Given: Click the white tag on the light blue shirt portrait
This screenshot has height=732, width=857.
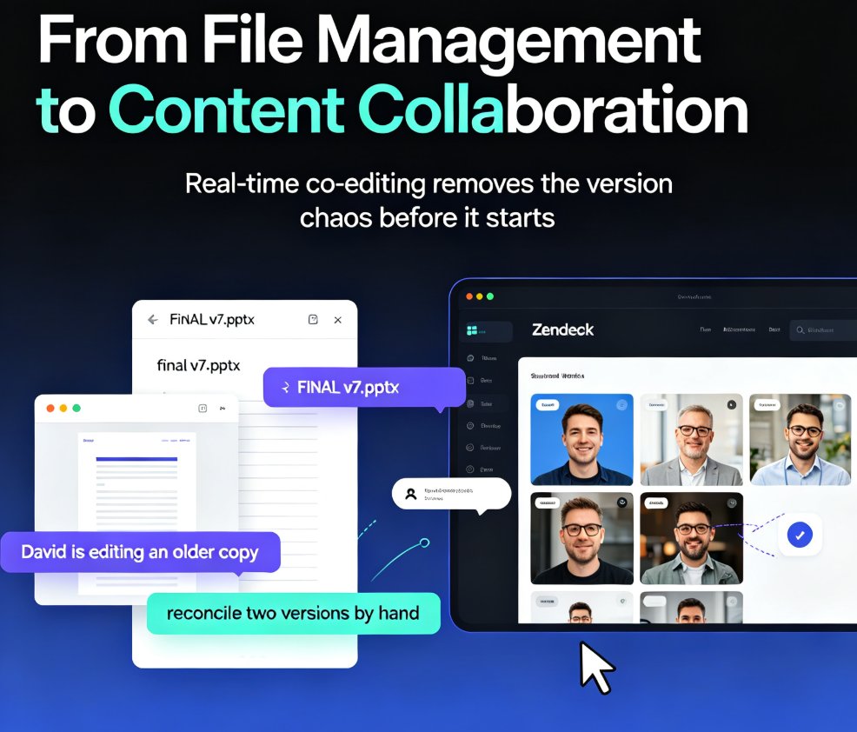Looking at the screenshot, I should tap(767, 405).
